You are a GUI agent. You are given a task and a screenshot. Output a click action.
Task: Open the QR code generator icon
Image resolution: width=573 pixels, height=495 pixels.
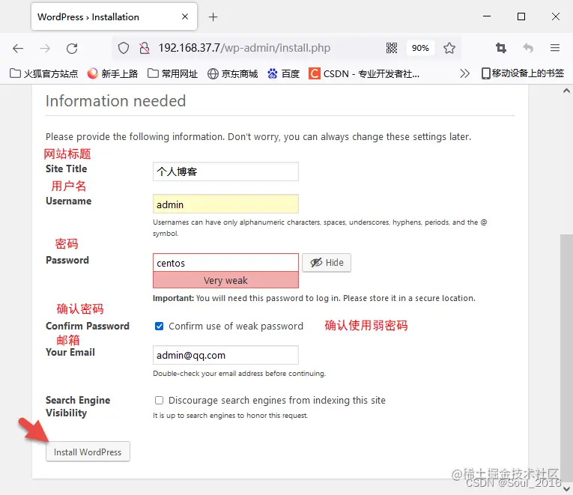392,48
